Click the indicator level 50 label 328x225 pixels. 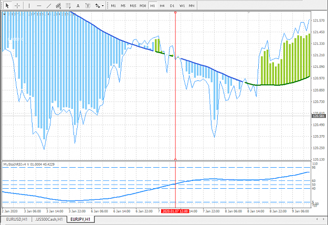point(313,185)
